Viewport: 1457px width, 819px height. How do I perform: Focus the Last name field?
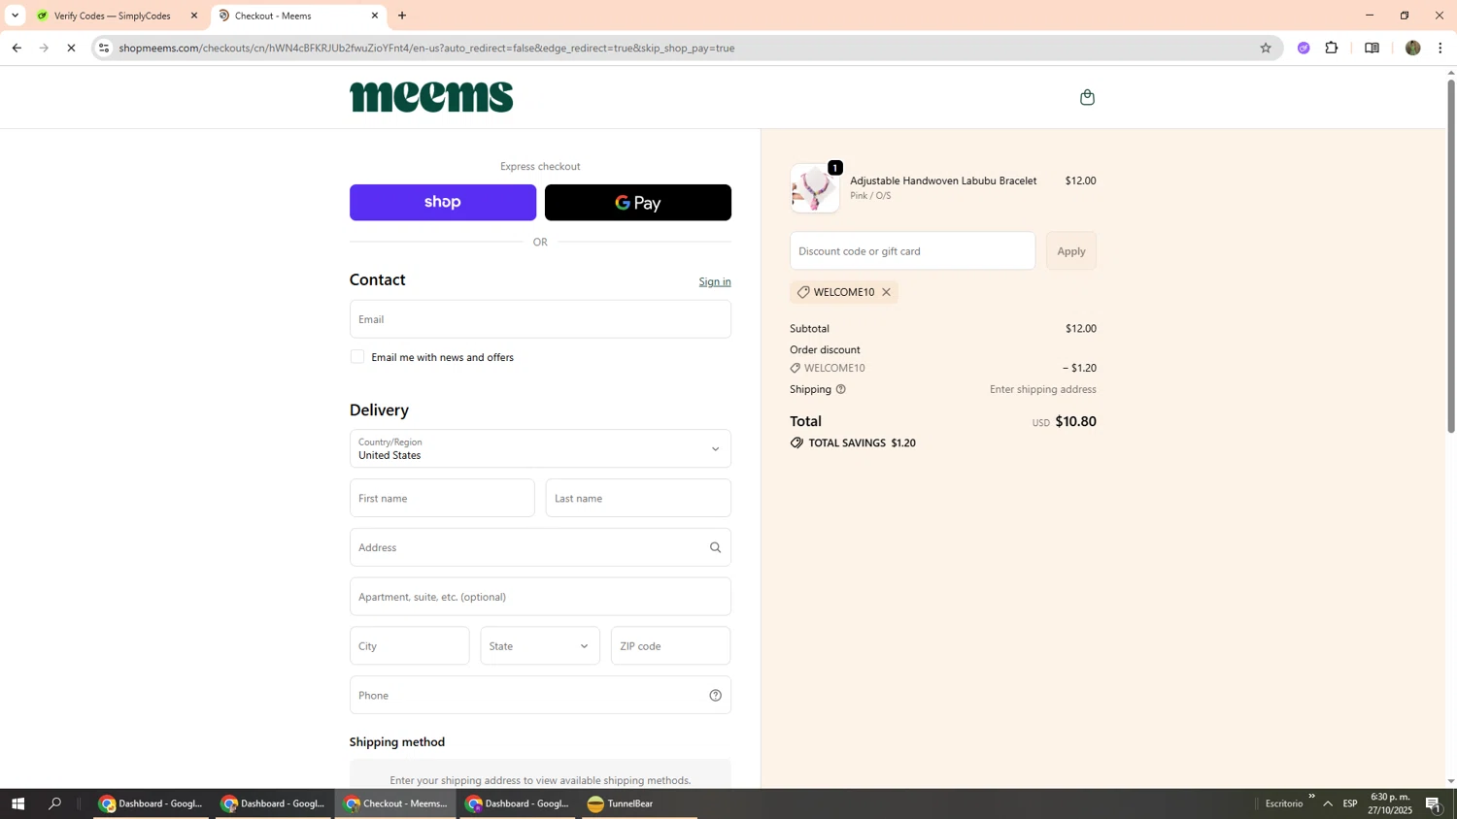tap(638, 498)
